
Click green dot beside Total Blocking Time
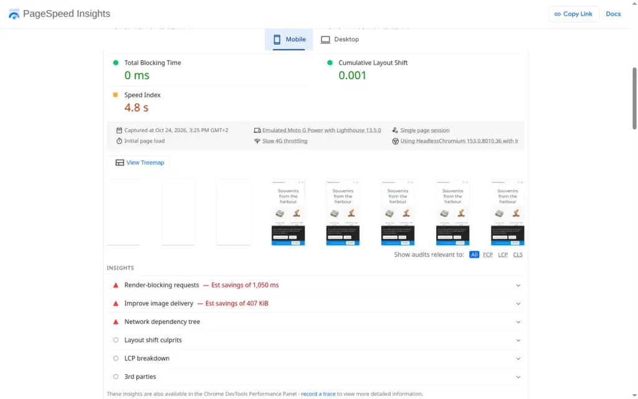tap(115, 63)
